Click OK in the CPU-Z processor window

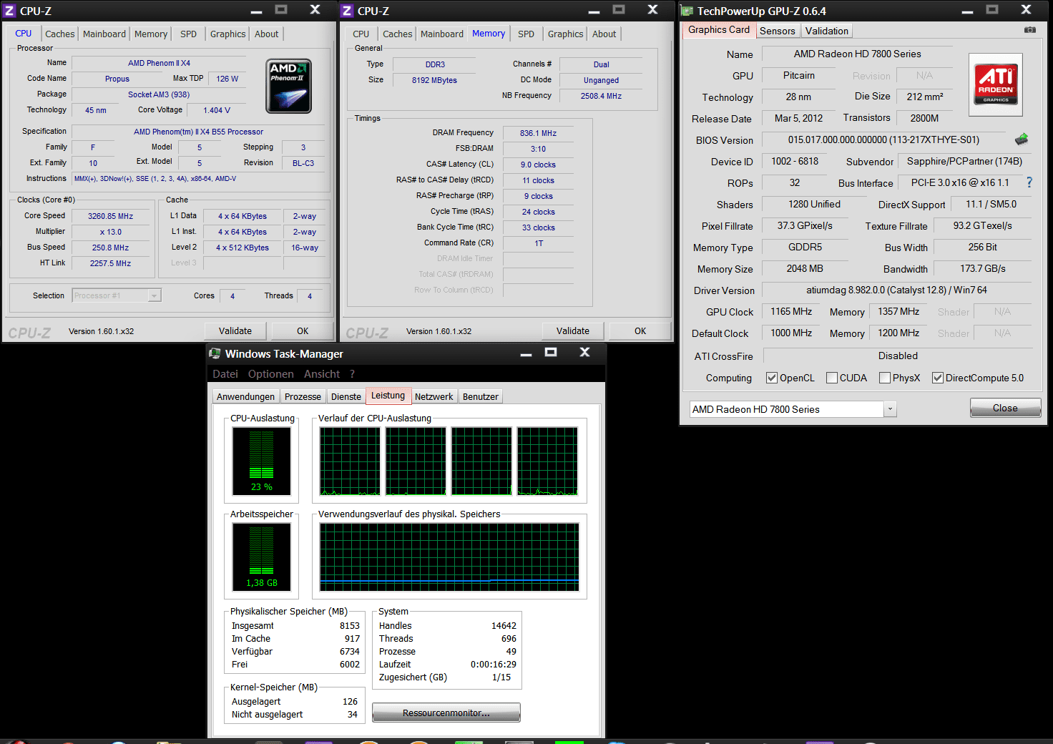(303, 331)
